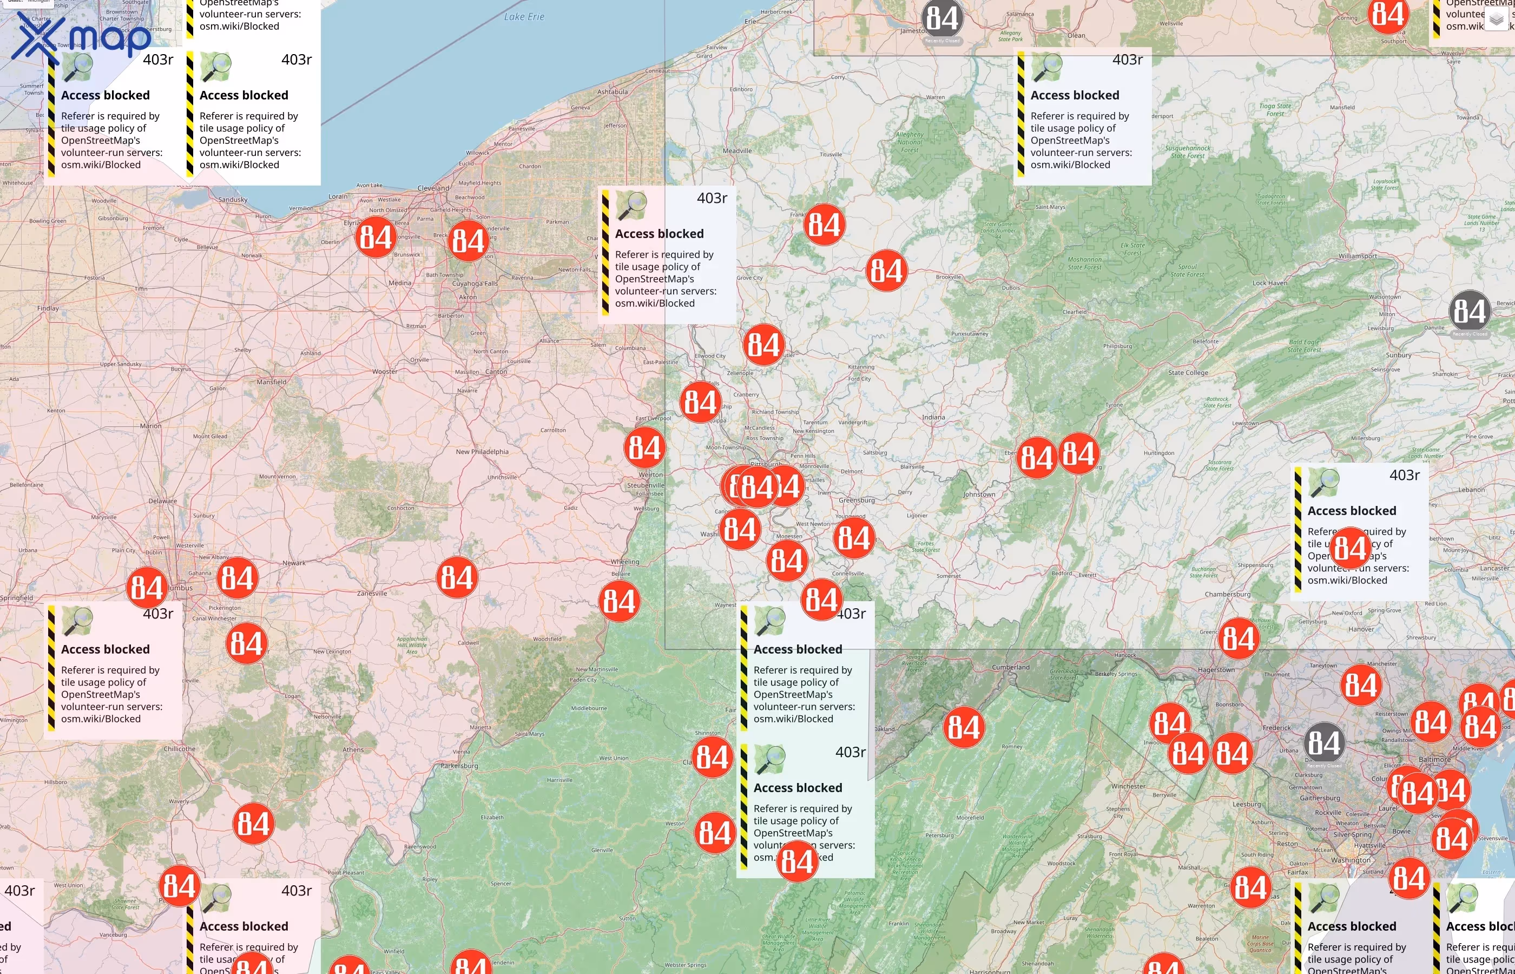1515x974 pixels.
Task: Open the 84 marker southwest of Connellsville
Action: click(x=822, y=600)
